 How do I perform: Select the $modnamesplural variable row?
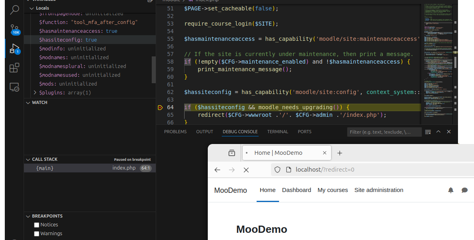(90, 66)
